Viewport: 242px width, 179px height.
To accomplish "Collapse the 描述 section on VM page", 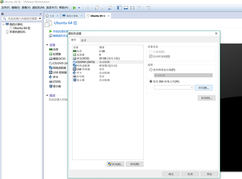I will pos(47,95).
